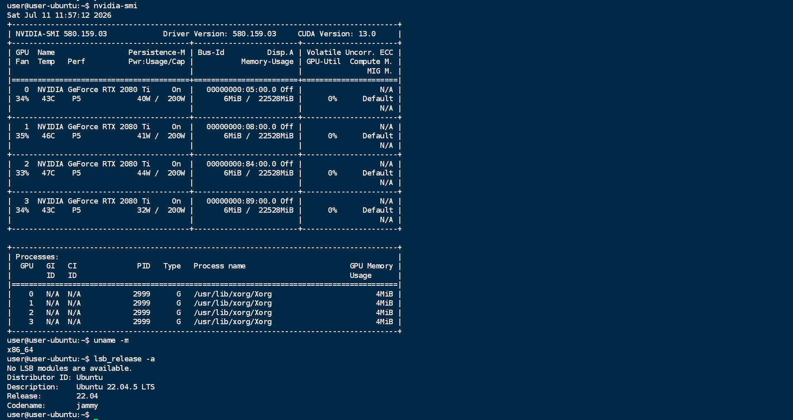This screenshot has width=793, height=420.
Task: Click the 'Memory-Usage' column header
Action: 267,62
